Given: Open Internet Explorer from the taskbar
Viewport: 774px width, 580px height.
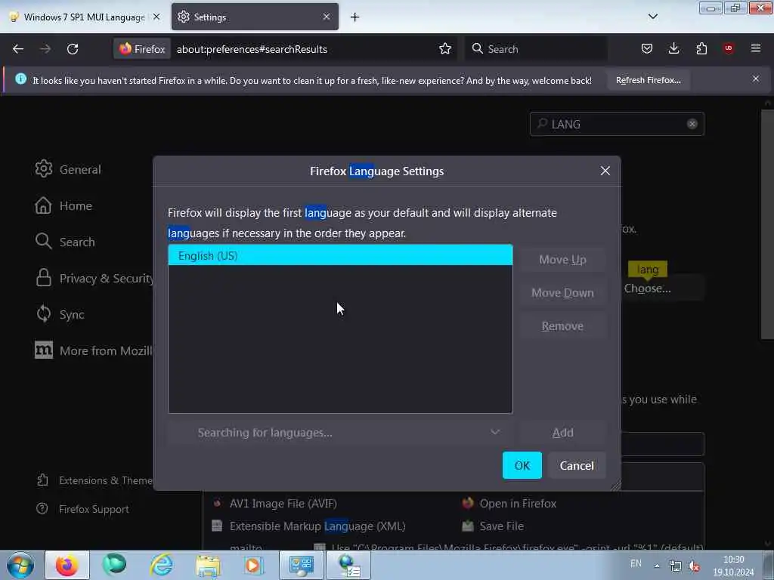Looking at the screenshot, I should (x=162, y=565).
